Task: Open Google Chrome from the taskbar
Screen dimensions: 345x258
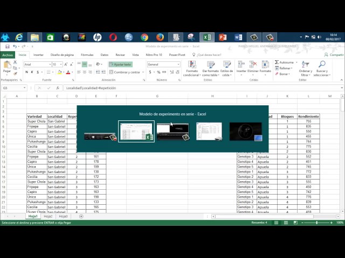Action: 144,37
